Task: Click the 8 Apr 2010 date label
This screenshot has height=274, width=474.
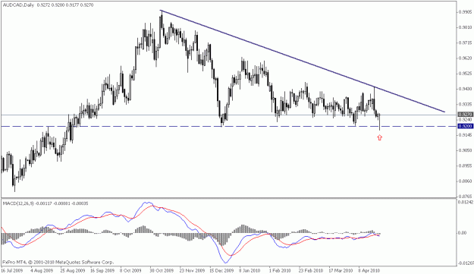Action: pyautogui.click(x=369, y=270)
